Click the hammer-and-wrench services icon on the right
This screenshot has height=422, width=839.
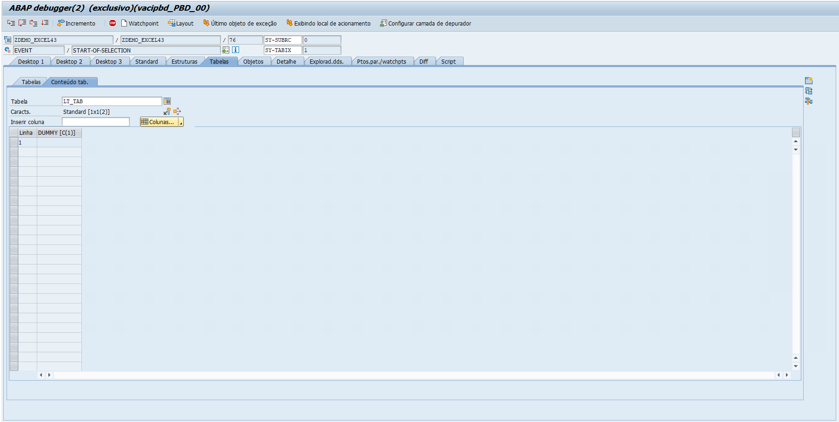pyautogui.click(x=808, y=101)
